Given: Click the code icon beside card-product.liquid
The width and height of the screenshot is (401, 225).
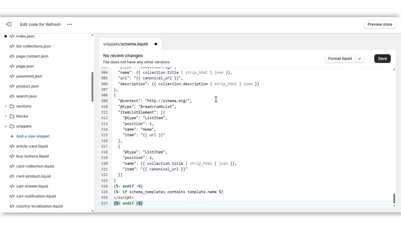Looking at the screenshot, I should [x=12, y=176].
